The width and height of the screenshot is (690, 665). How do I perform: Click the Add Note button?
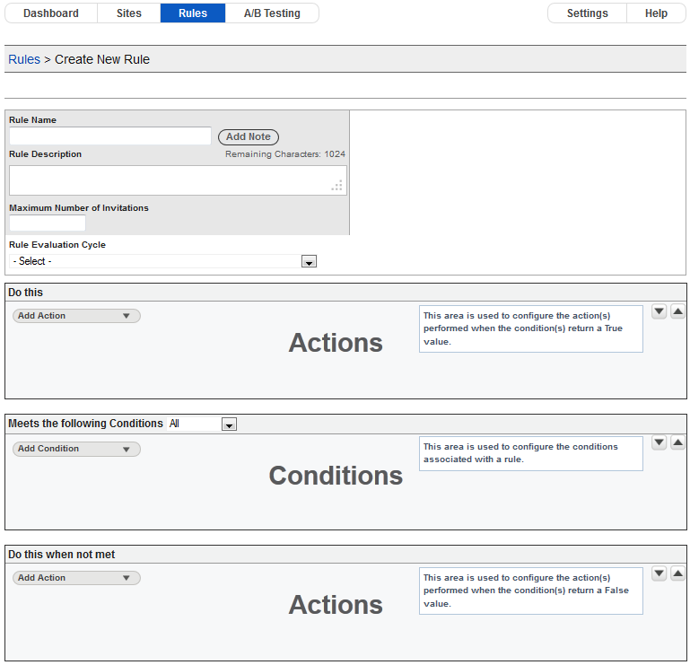point(249,137)
